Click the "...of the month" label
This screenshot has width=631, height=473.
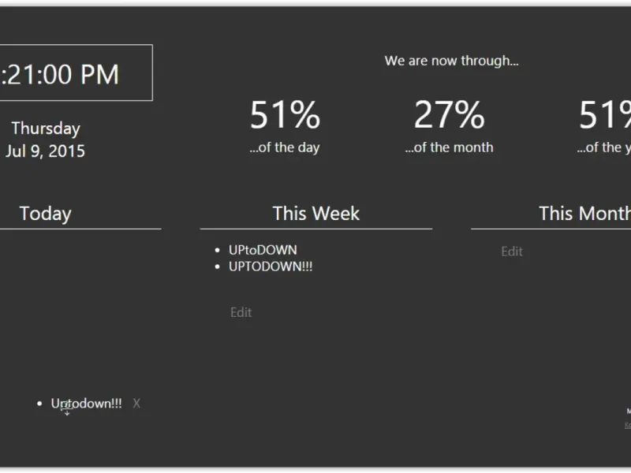[449, 147]
